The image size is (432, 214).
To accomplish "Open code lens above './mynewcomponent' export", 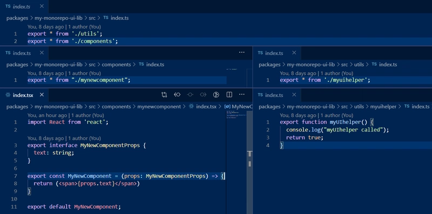I will pyautogui.click(x=64, y=73).
